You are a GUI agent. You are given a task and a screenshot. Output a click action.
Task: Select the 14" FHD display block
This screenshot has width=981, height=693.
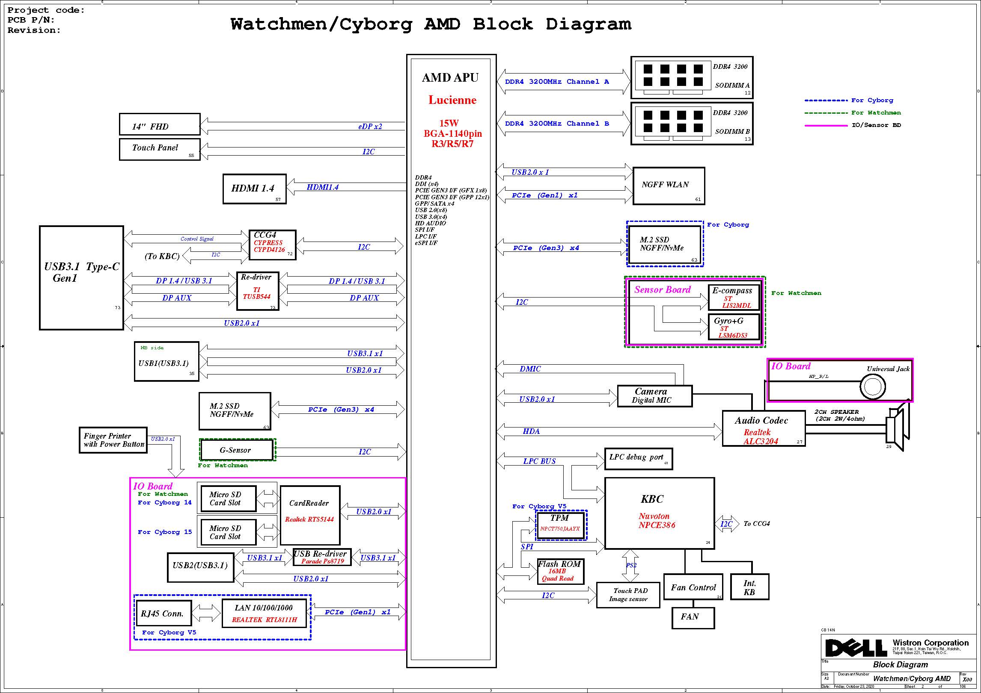coord(160,124)
